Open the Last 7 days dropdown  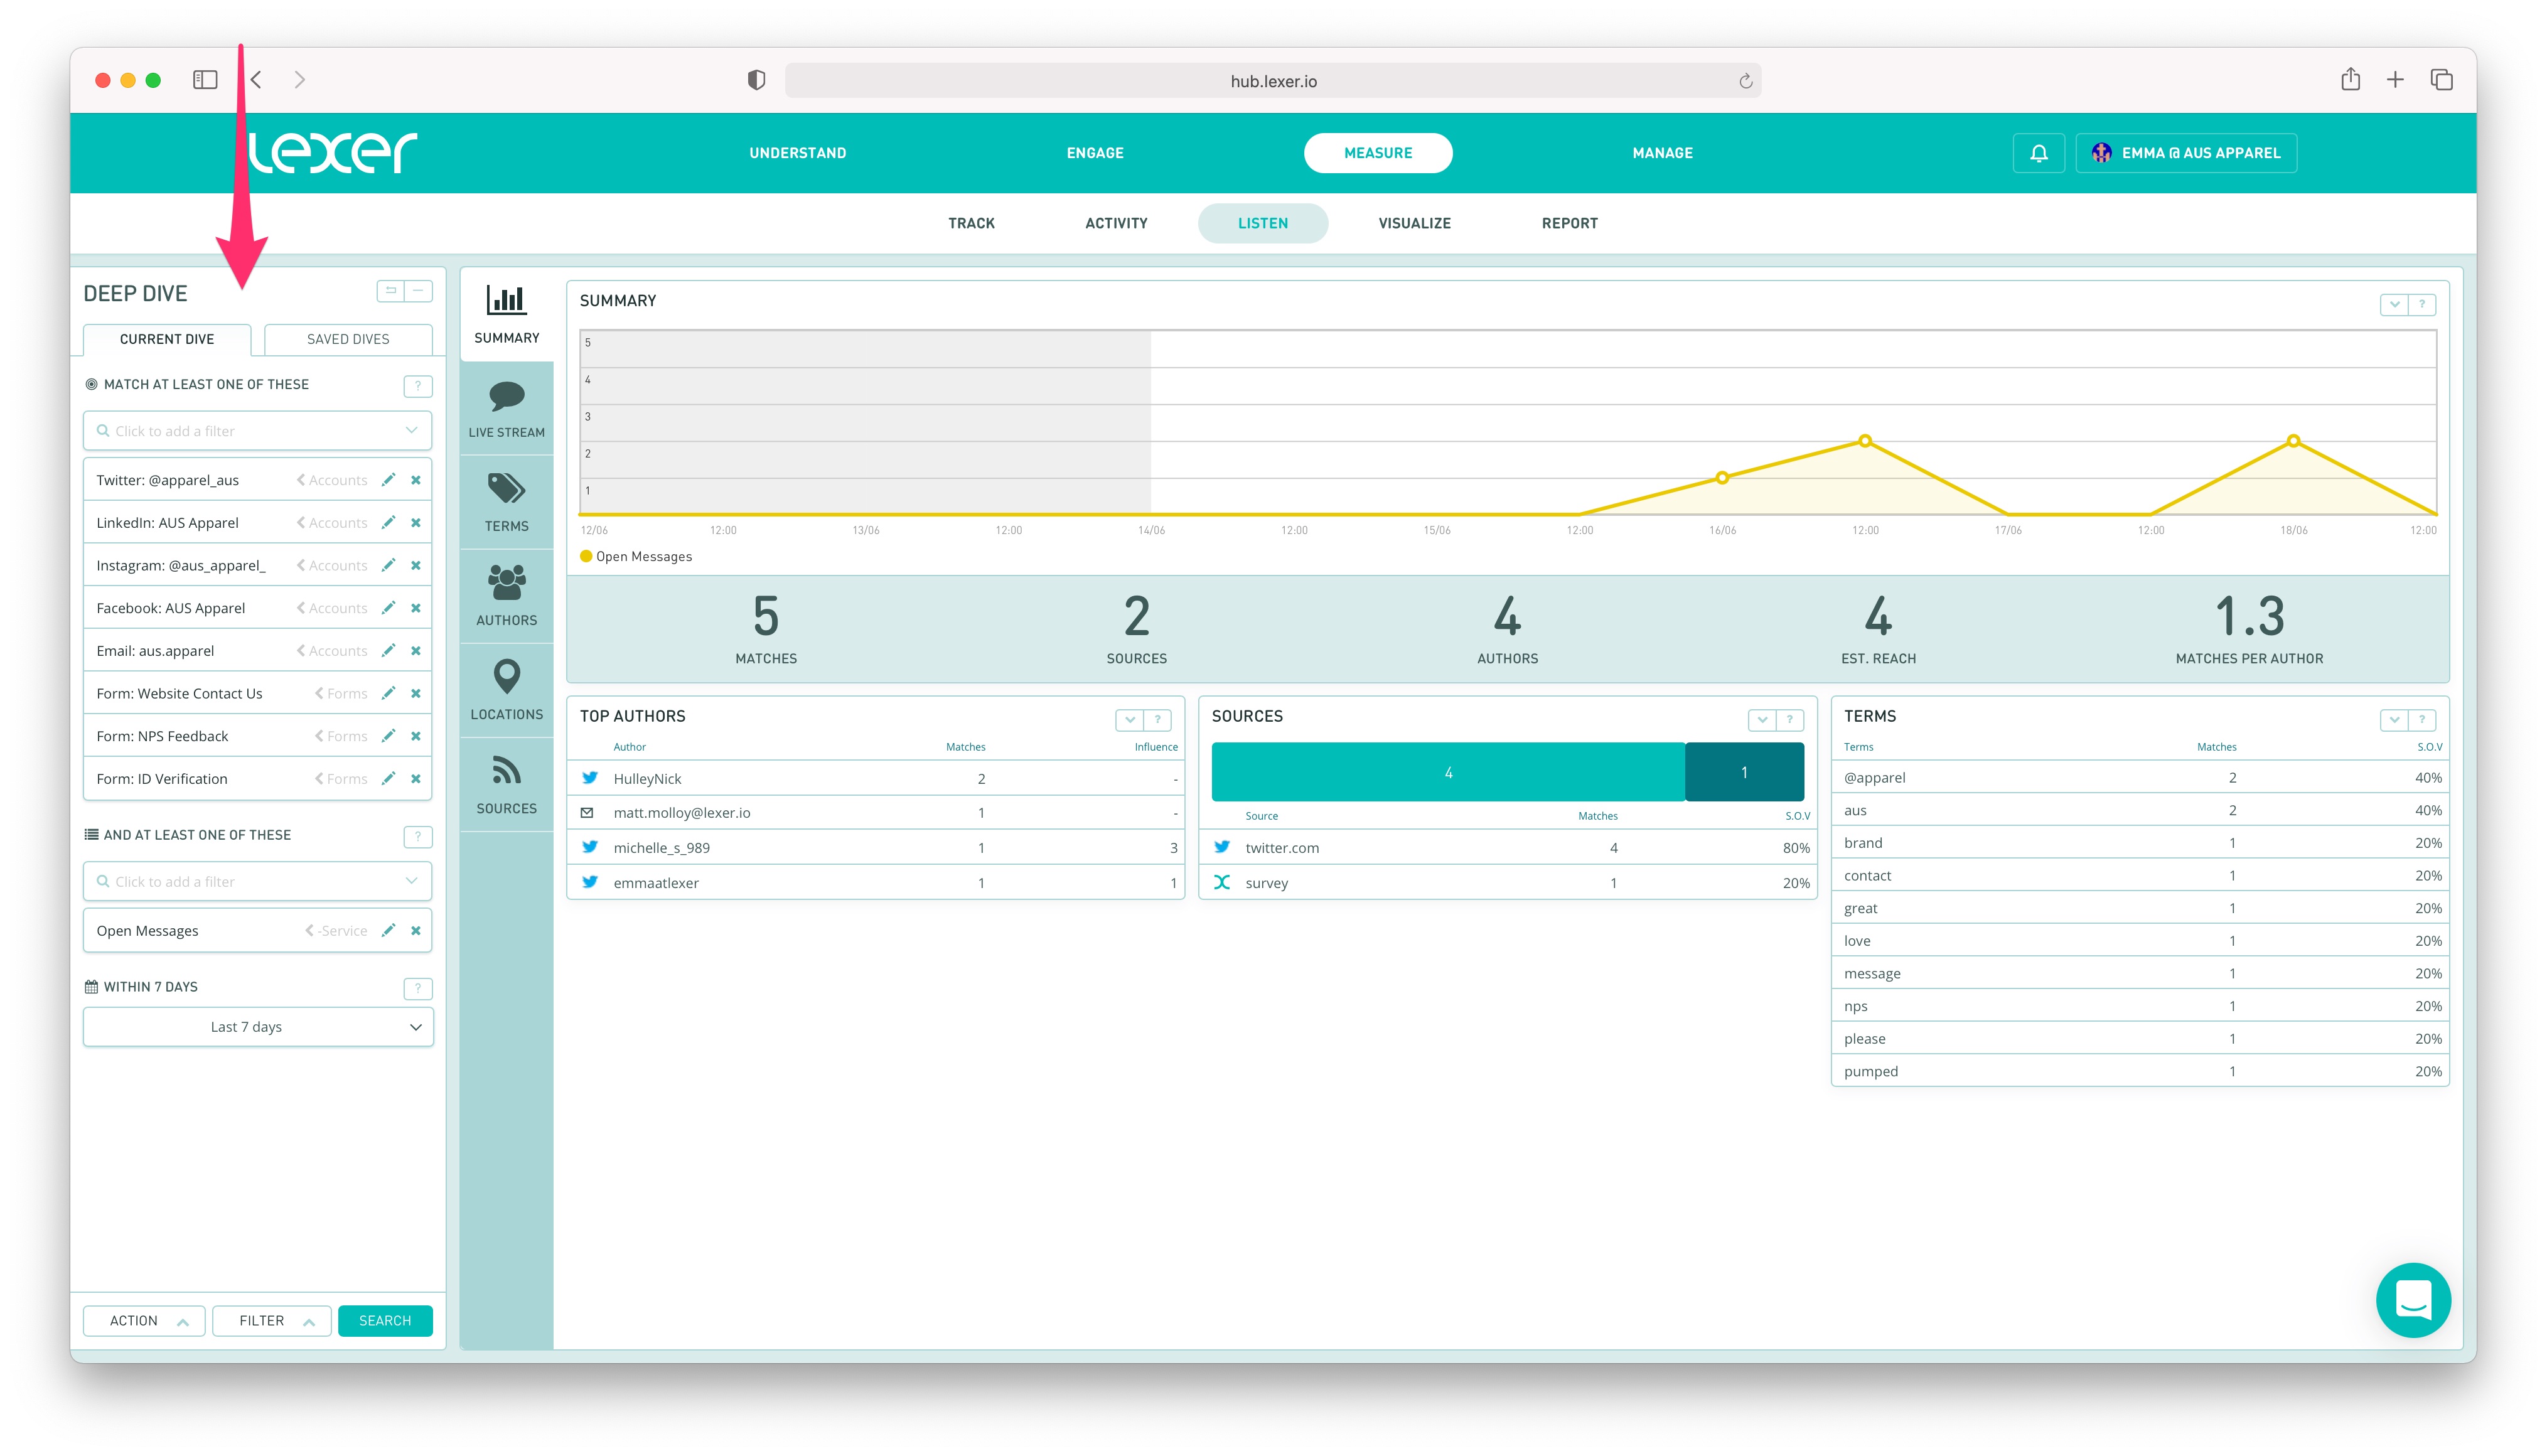pyautogui.click(x=258, y=1027)
